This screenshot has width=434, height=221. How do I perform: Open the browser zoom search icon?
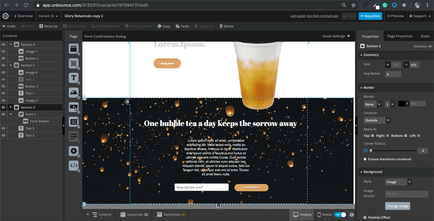pos(344,5)
